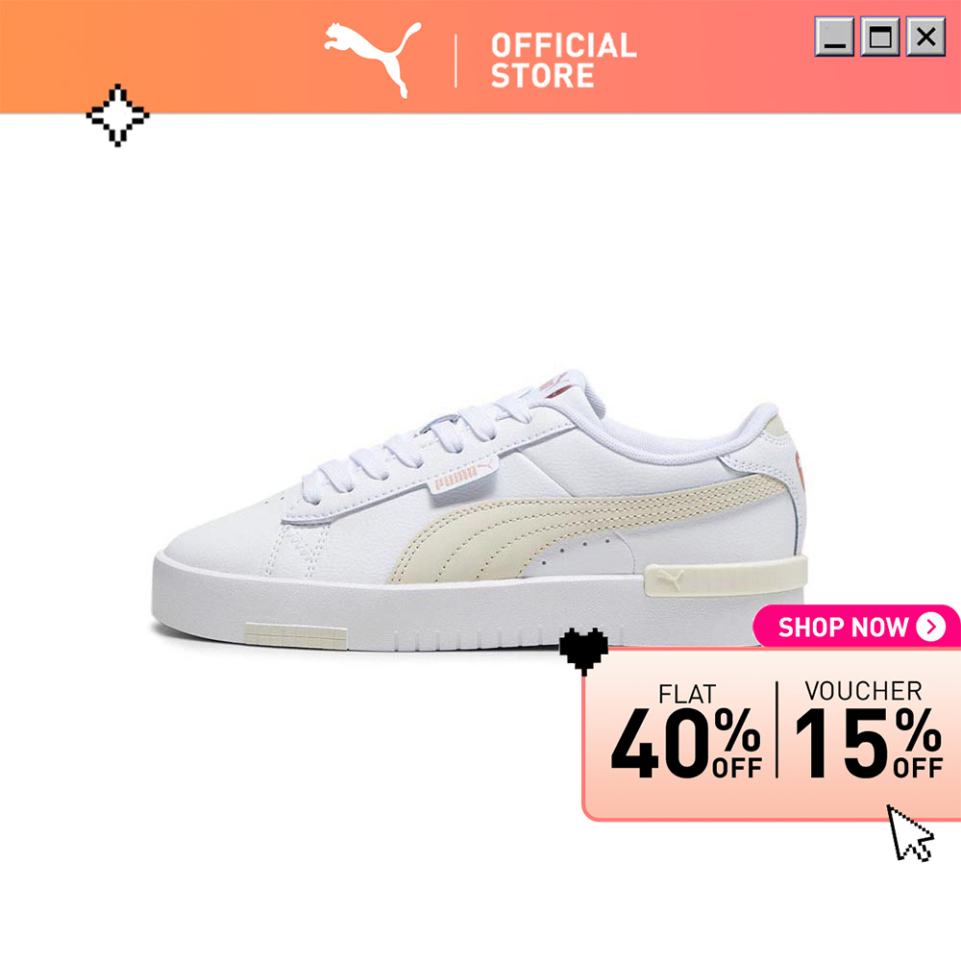Click the small Puma logo on heel tab
This screenshot has height=961, width=961.
click(670, 579)
